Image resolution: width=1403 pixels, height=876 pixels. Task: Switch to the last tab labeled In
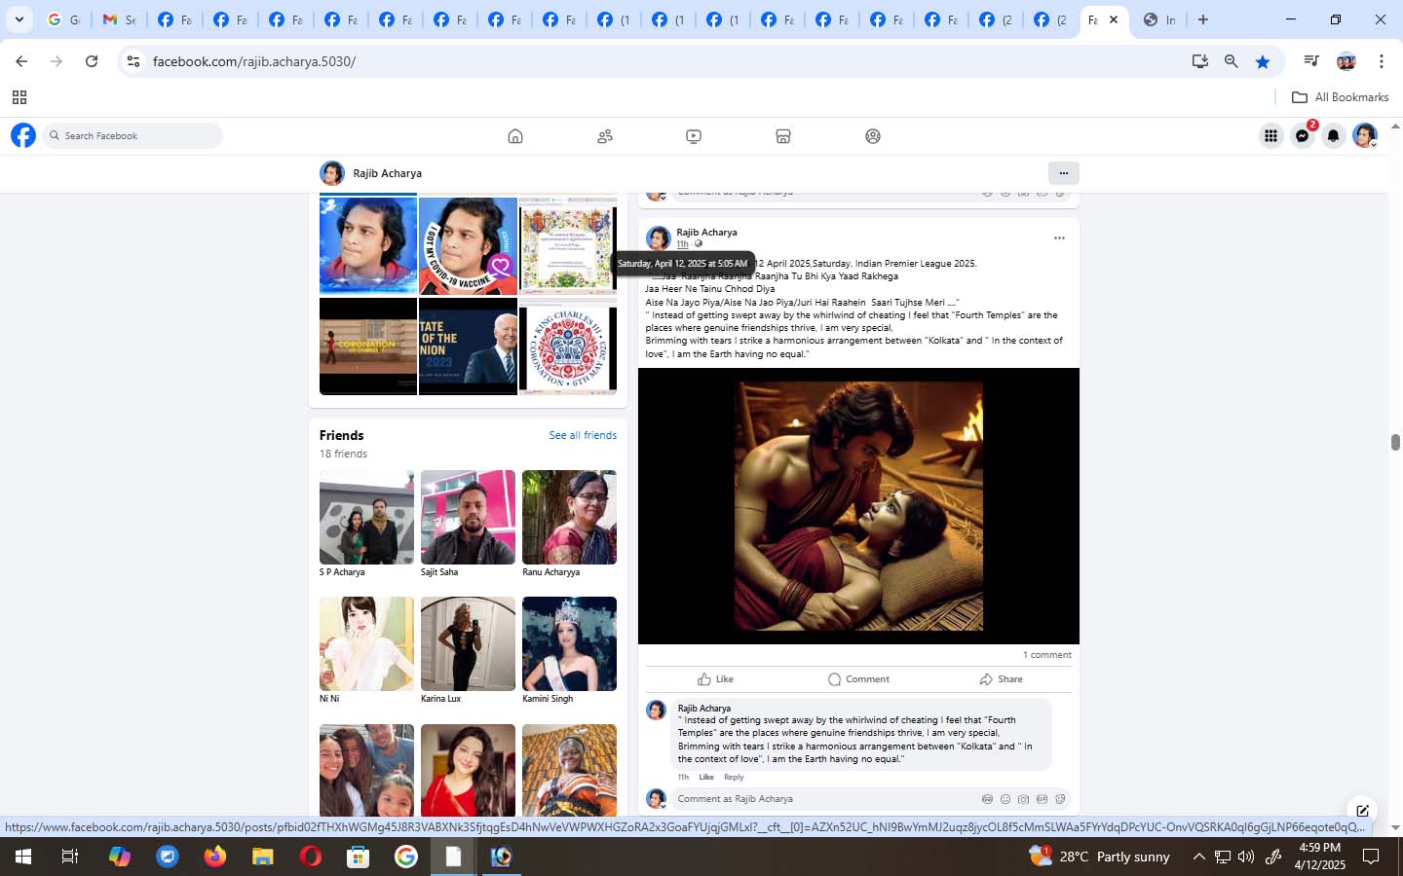coord(1159,19)
